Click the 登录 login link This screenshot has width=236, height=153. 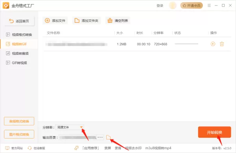pyautogui.click(x=160, y=6)
